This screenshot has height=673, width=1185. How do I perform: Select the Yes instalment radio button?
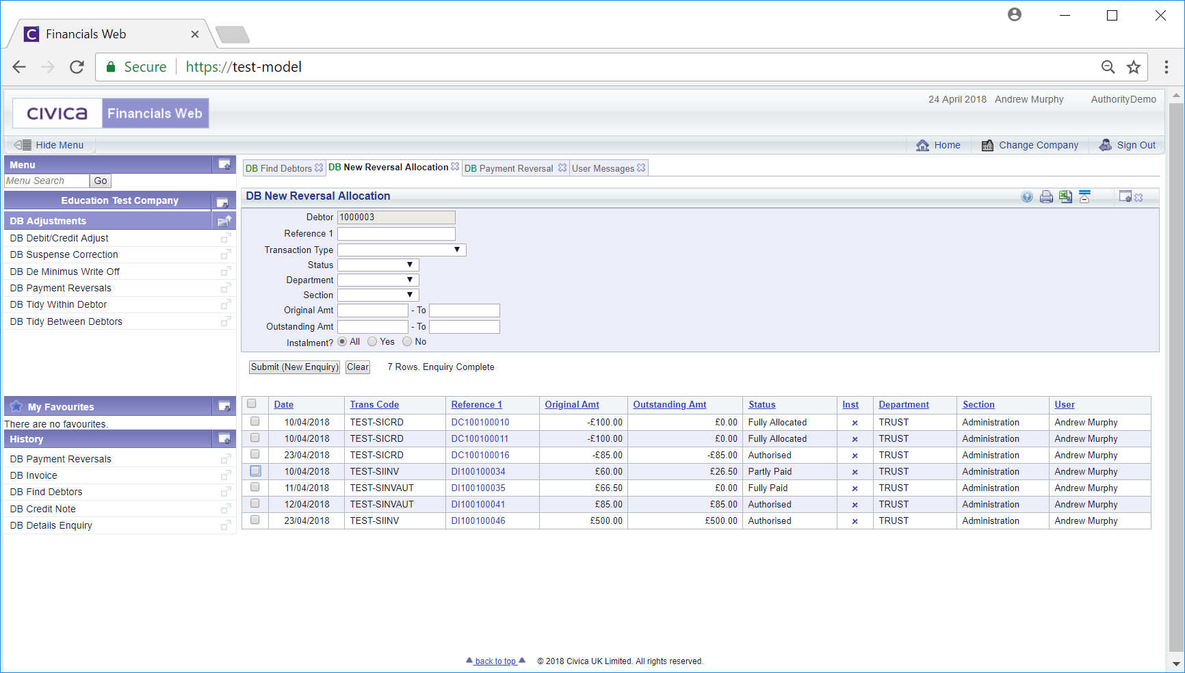372,341
